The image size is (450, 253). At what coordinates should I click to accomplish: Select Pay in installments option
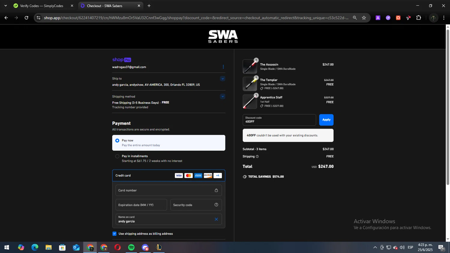(169, 159)
